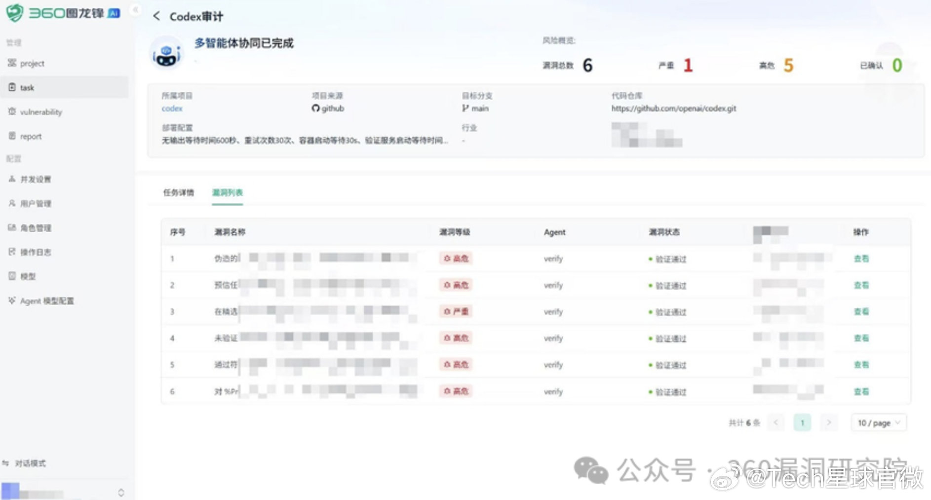Expand the user account menu chevron
931x500 pixels.
coord(121,492)
